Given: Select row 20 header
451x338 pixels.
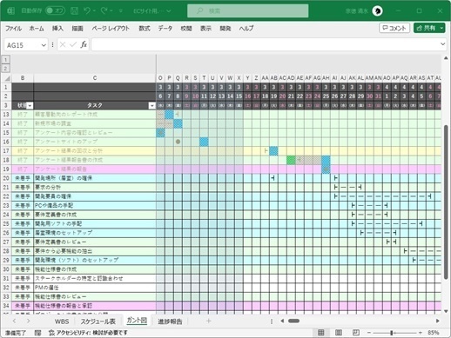Looking at the screenshot, I should pos(6,178).
